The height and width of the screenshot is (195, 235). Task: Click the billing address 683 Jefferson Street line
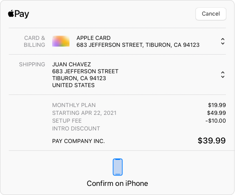pos(138,45)
